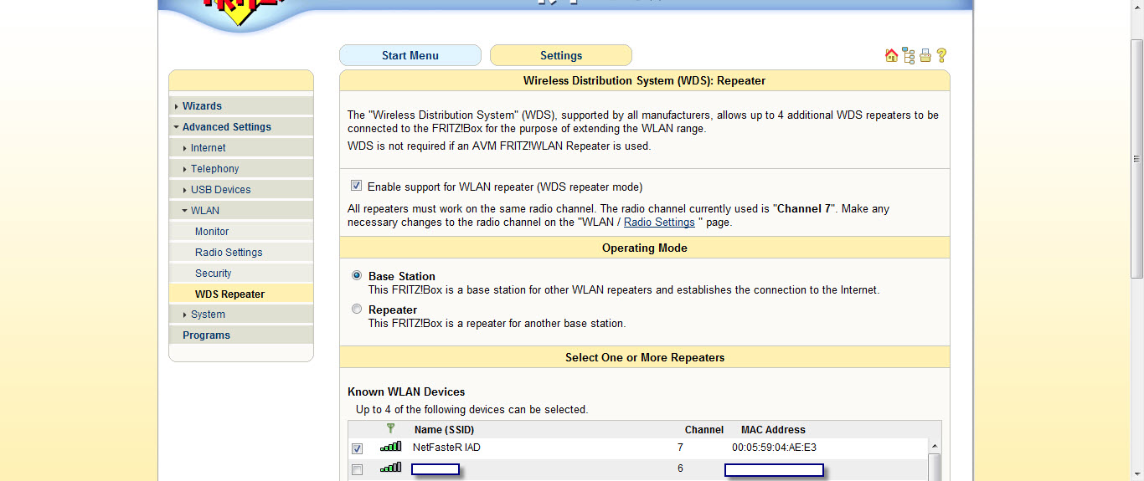Click the signal strength bars for NetFasteR IAD
This screenshot has height=481, width=1144.
pyautogui.click(x=390, y=448)
